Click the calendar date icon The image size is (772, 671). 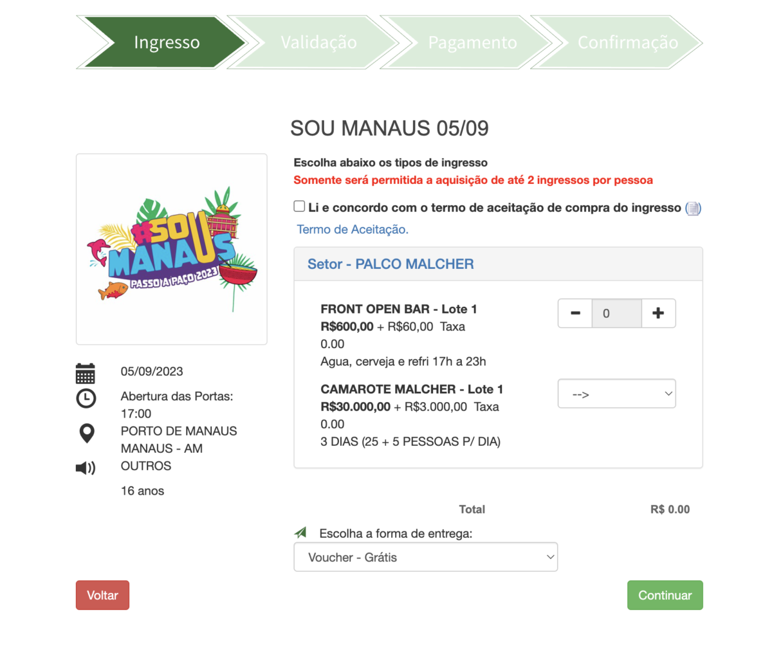point(86,373)
